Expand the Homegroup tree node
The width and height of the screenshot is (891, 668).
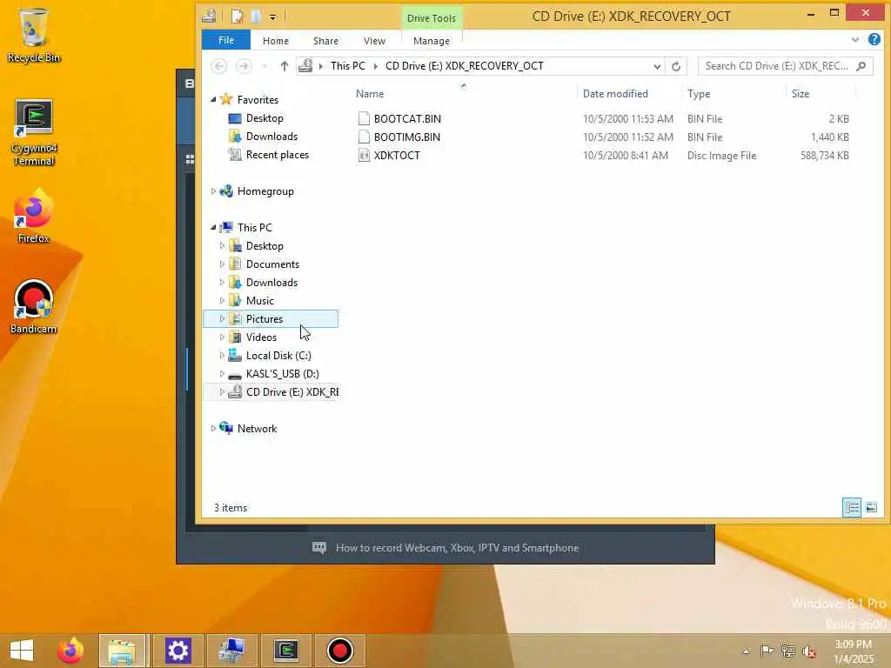tap(213, 190)
